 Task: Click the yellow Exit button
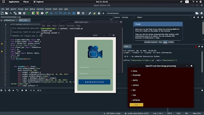coord(136,105)
